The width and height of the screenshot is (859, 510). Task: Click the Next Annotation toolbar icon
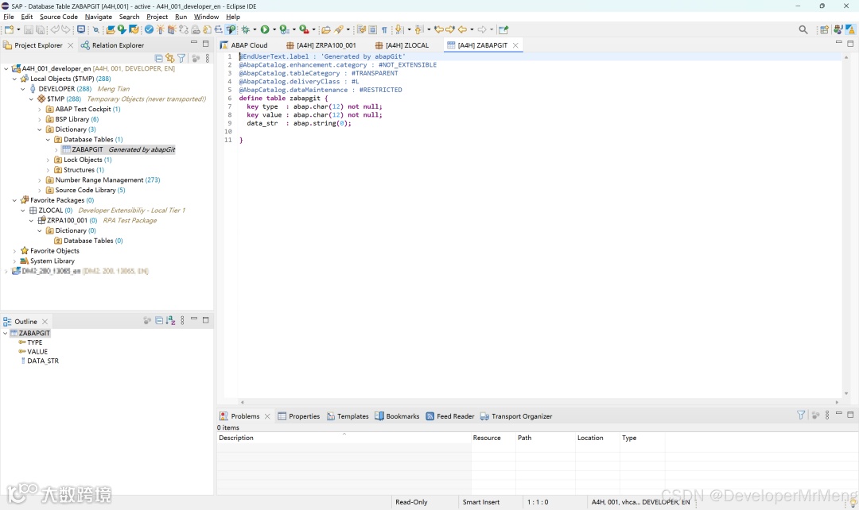tap(398, 29)
